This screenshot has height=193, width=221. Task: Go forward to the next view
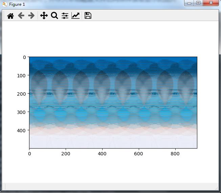tap(31, 16)
